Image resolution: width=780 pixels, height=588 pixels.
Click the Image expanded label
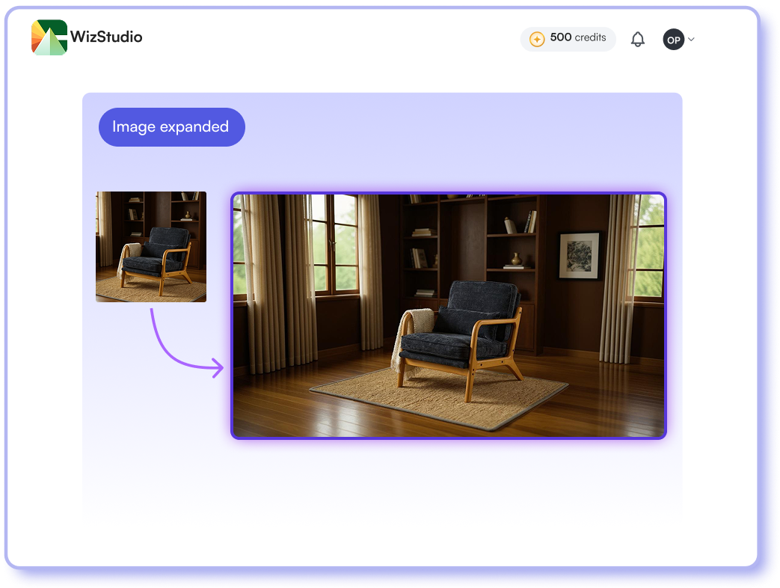[x=171, y=127]
